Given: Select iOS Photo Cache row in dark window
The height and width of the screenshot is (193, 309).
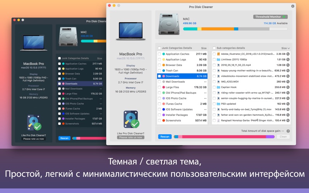Looking at the screenshot, I should (80, 103).
